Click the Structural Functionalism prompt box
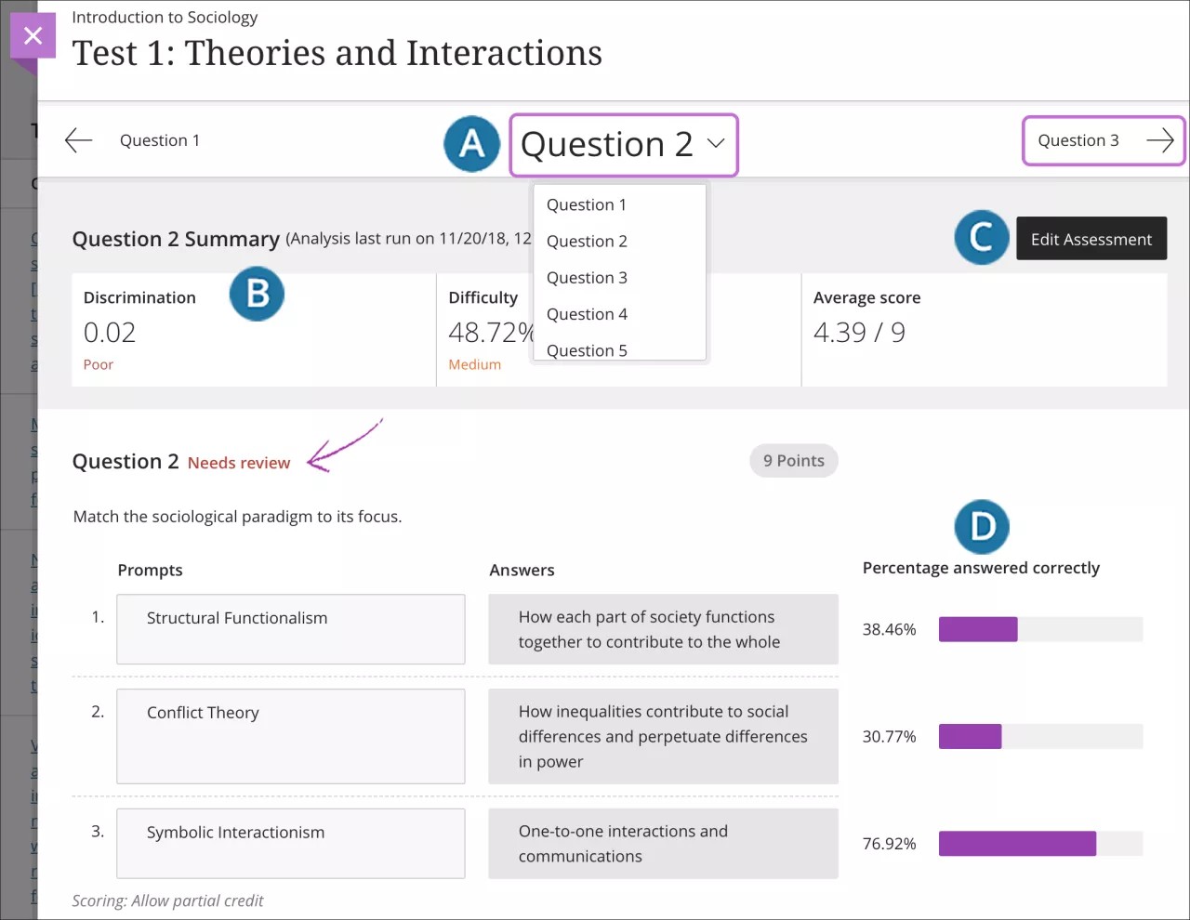This screenshot has height=920, width=1190. [x=290, y=629]
